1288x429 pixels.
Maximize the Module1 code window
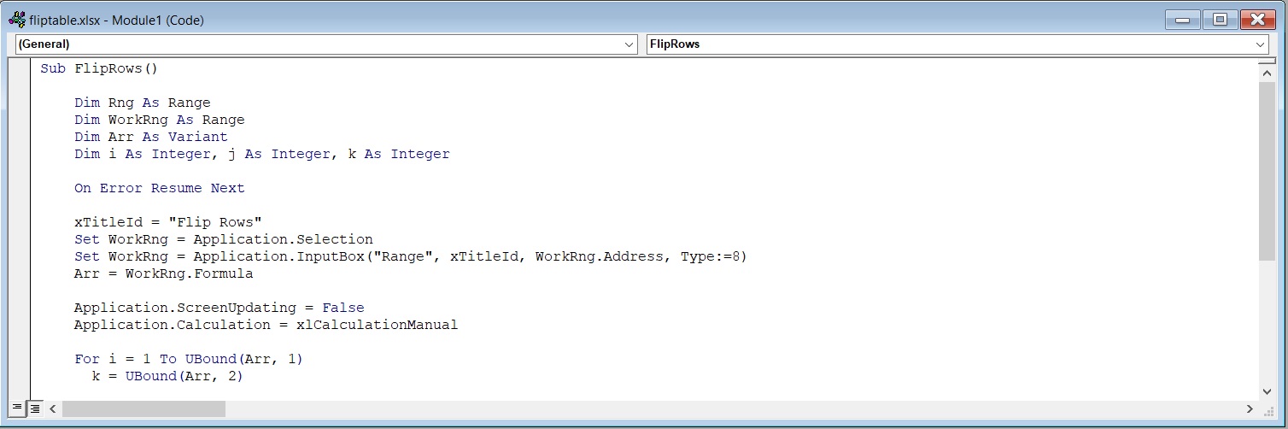point(1220,19)
